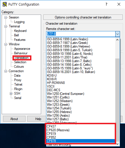125x148 pixels.
Task: Collapse the Session tree node
Action: [6, 17]
